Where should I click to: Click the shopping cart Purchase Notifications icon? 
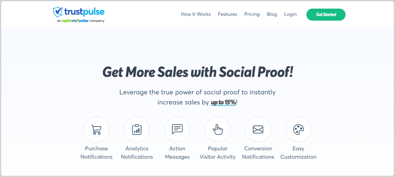pyautogui.click(x=96, y=129)
